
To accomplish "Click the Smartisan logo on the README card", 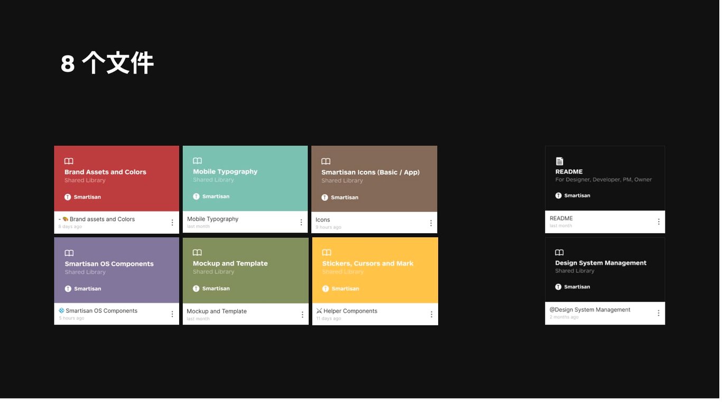I will pyautogui.click(x=559, y=196).
